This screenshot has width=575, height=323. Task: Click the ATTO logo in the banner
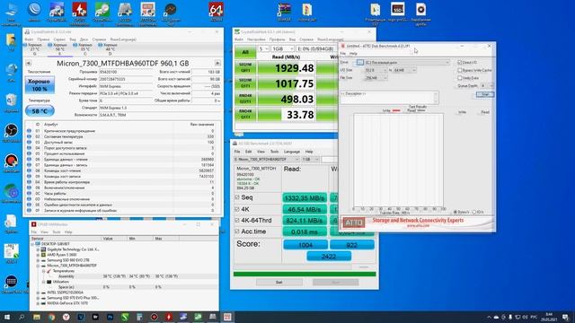354,223
